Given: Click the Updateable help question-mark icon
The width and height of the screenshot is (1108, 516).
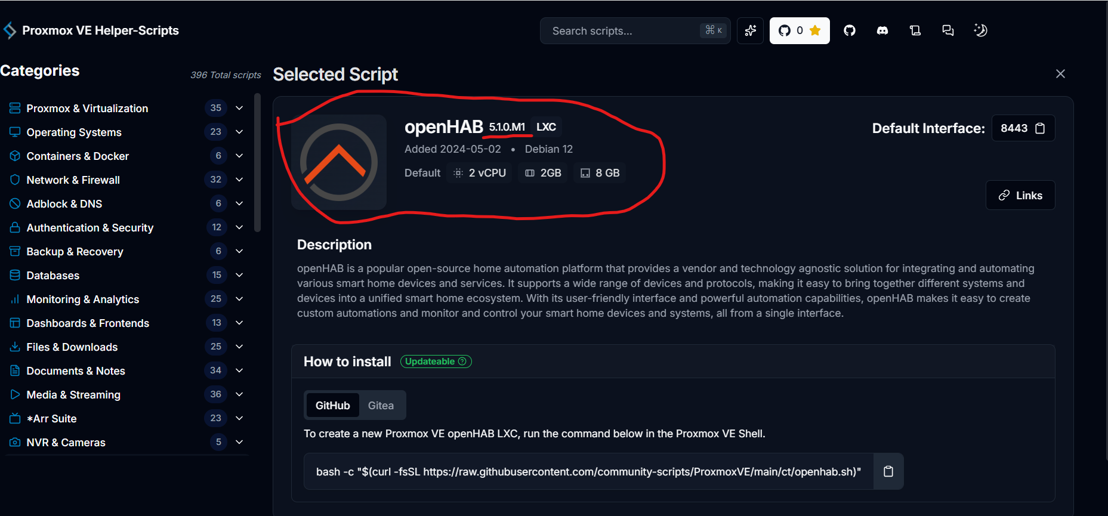Looking at the screenshot, I should click(x=462, y=361).
